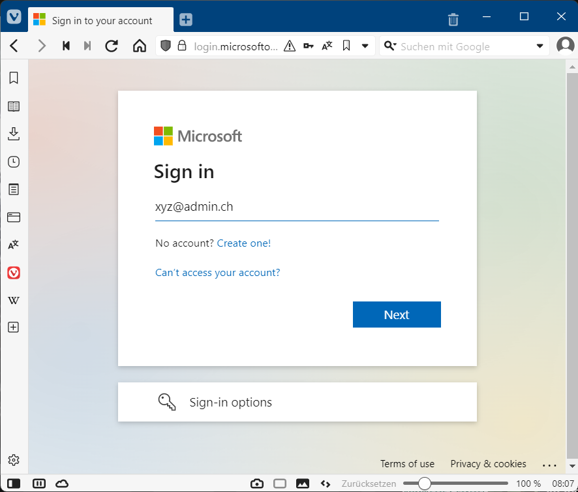Image resolution: width=578 pixels, height=492 pixels.
Task: Select the 'Sign in to your account' tab
Action: (101, 20)
